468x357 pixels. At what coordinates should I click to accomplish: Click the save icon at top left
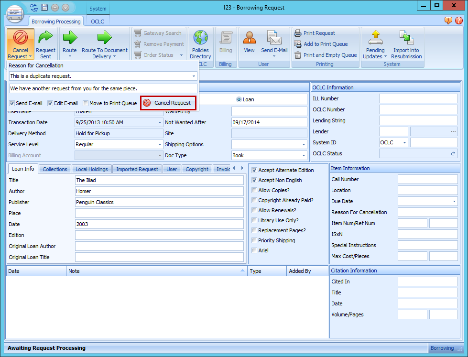click(x=44, y=7)
